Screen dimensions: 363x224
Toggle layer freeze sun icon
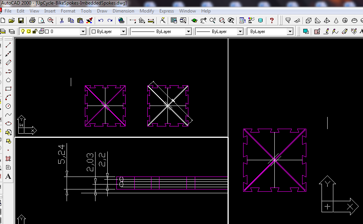pos(29,32)
